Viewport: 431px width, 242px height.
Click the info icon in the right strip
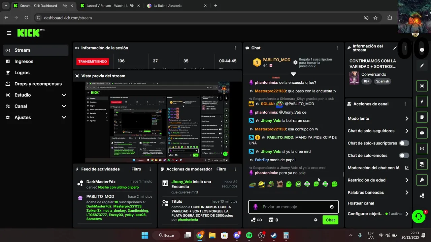click(x=422, y=50)
